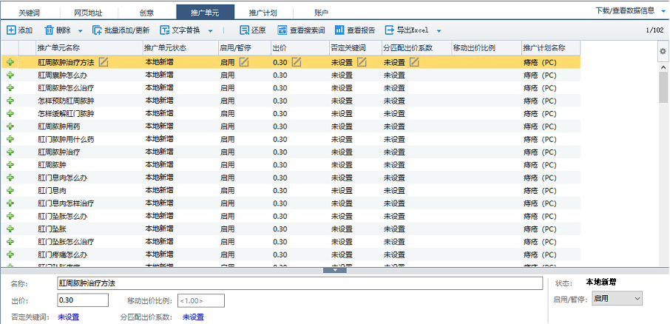
Task: Switch to the 网页地址 tab
Action: (89, 13)
